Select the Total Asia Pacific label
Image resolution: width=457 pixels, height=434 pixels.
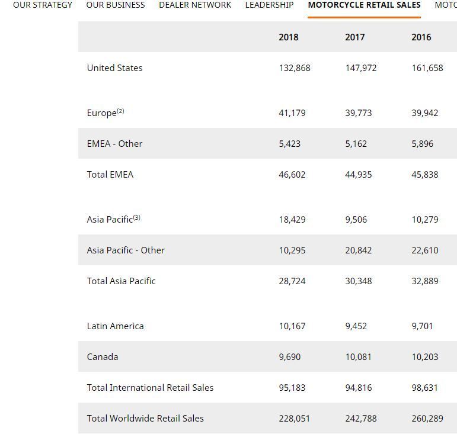(121, 281)
